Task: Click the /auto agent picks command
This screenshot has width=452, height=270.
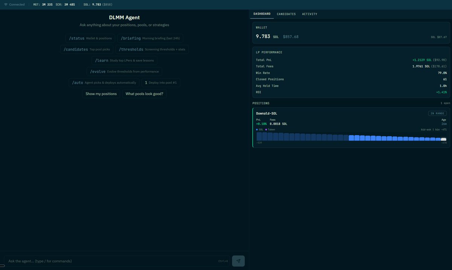Action: coord(104,82)
